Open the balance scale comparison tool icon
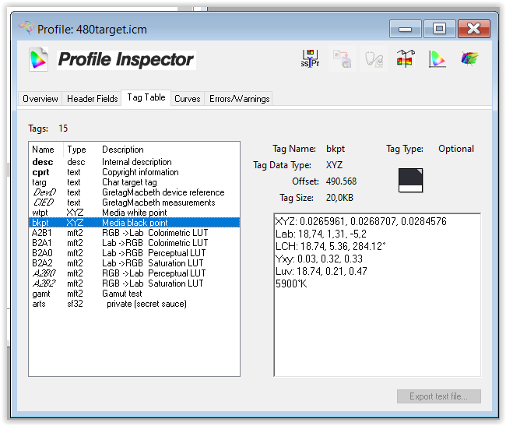The height and width of the screenshot is (426, 506). 406,59
